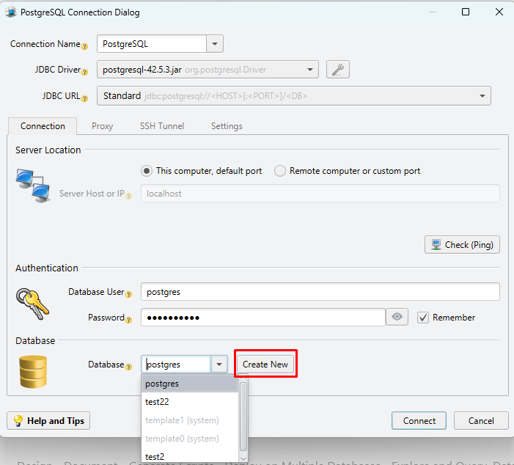514x465 pixels.
Task: Click the Connect button
Action: [419, 421]
